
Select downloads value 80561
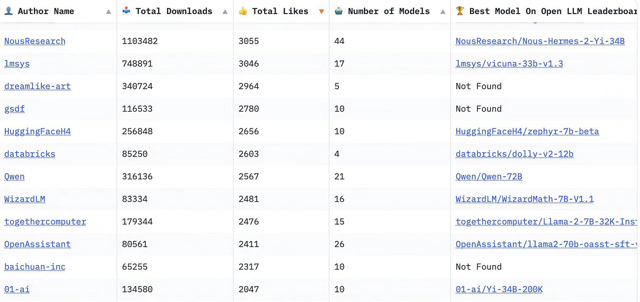(135, 244)
